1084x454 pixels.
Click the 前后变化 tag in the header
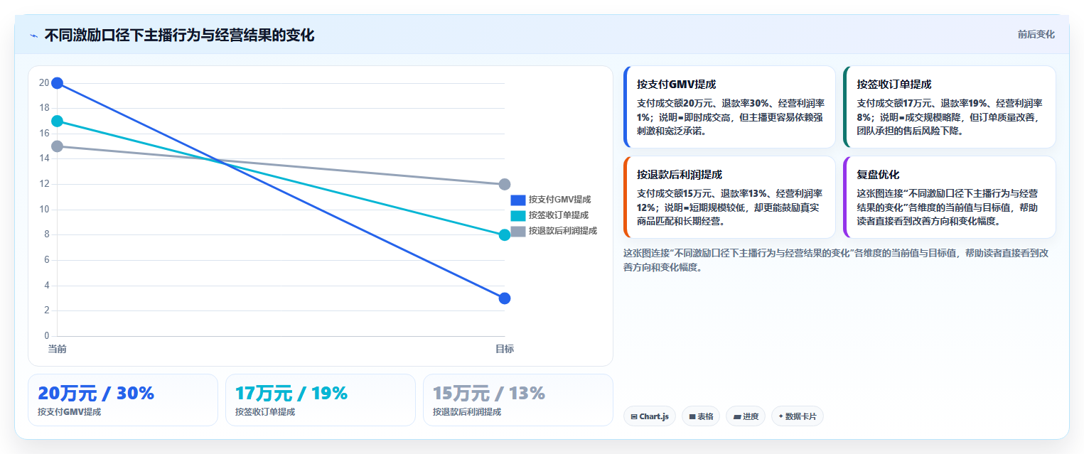[x=1036, y=34]
